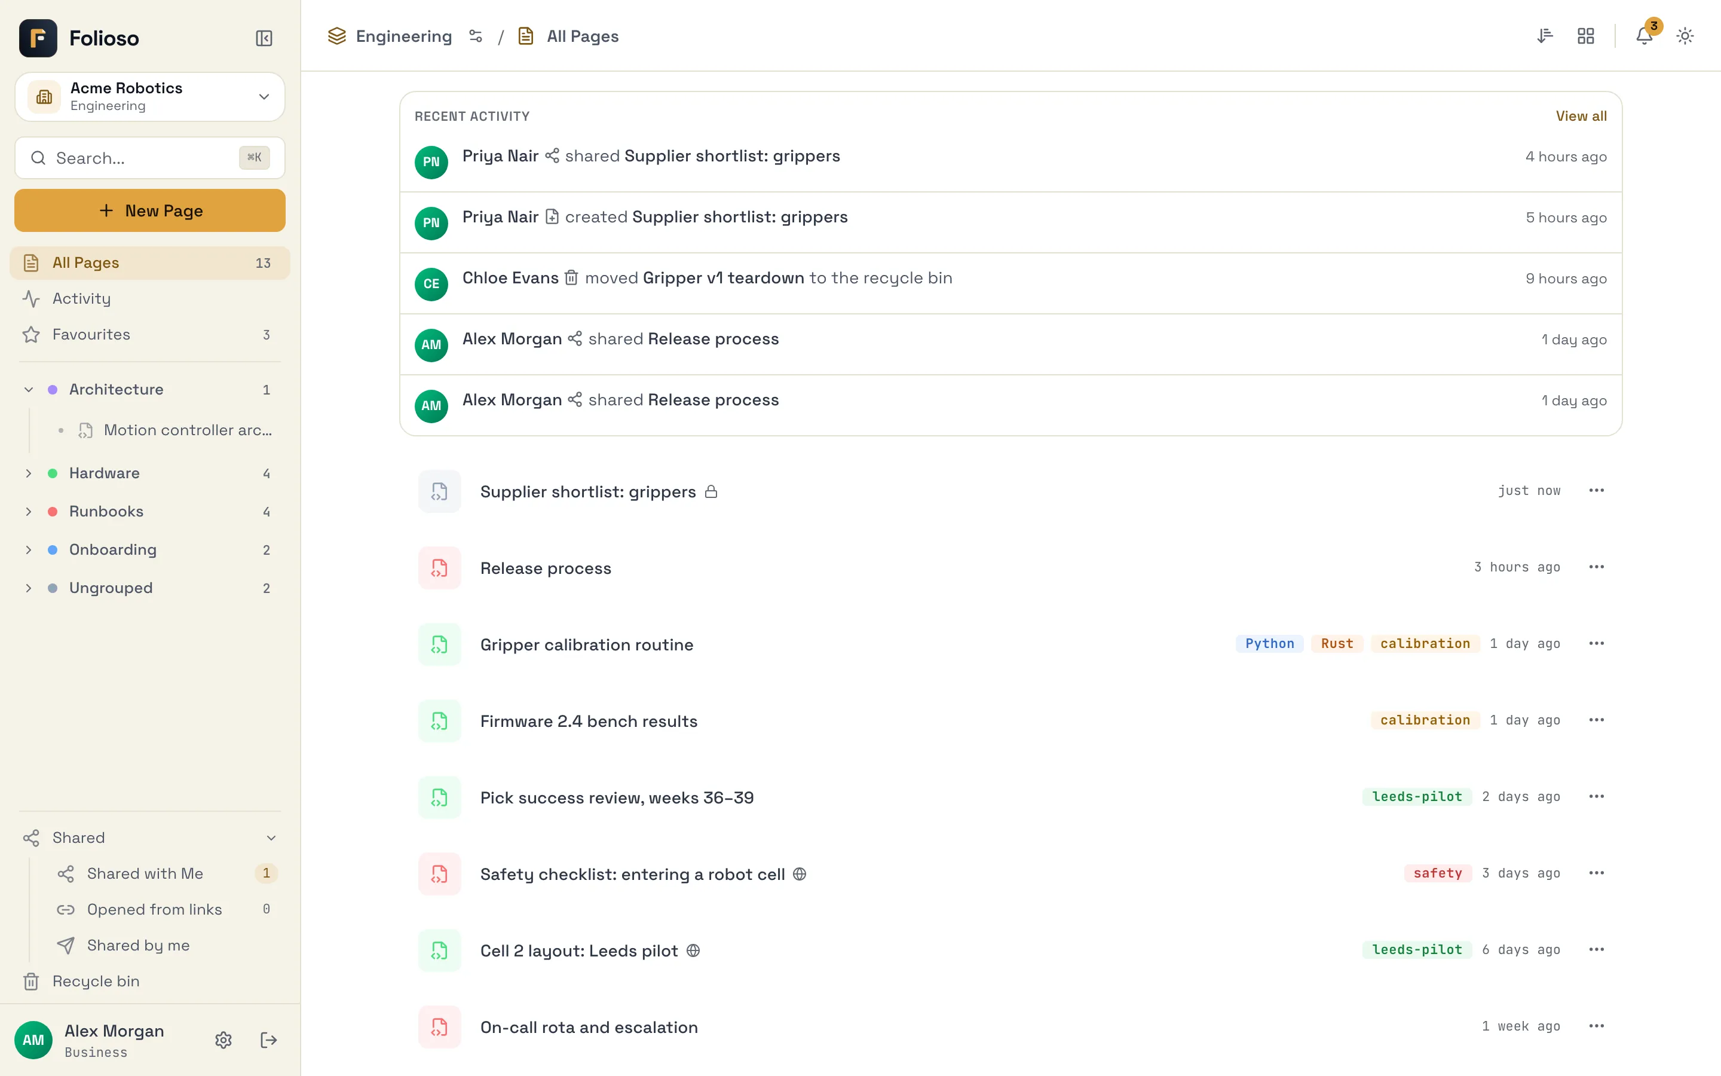The height and width of the screenshot is (1076, 1721).
Task: Open more options for Cell 2 layout page
Action: pos(1597,949)
